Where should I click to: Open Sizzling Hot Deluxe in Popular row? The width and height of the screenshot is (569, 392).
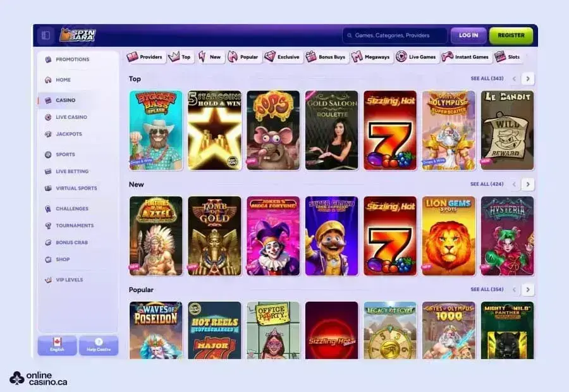(332, 330)
